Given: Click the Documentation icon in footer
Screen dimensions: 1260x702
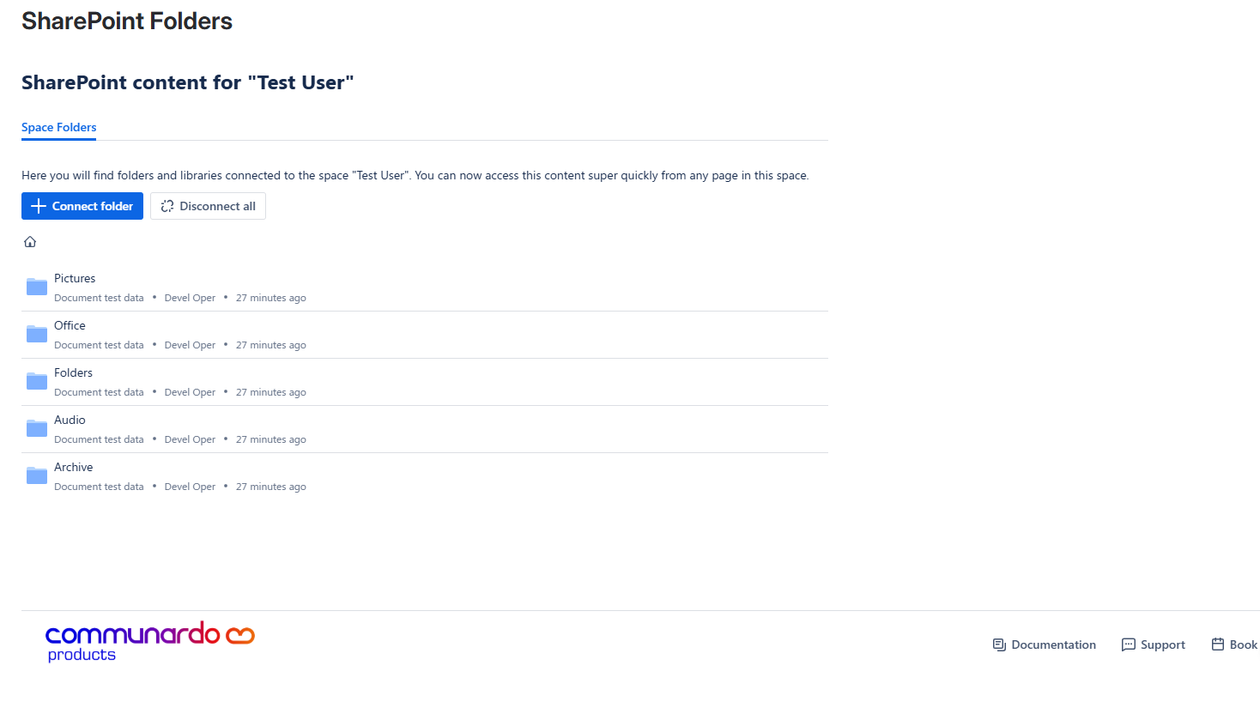Looking at the screenshot, I should [x=999, y=645].
